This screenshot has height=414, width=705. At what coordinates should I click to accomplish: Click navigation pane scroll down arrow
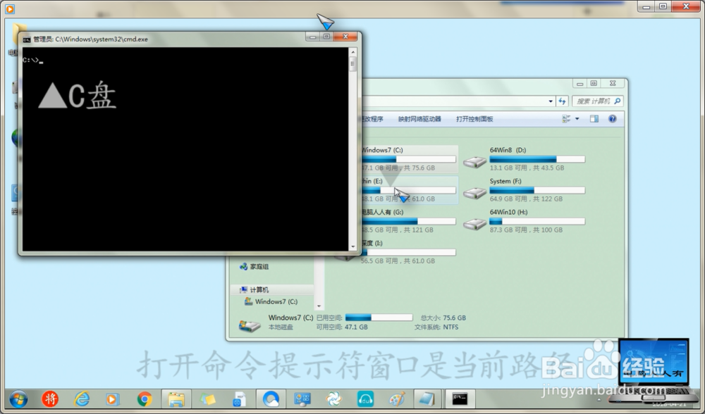click(319, 306)
